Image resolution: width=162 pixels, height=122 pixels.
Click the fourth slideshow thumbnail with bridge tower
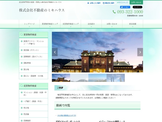pos(116,78)
